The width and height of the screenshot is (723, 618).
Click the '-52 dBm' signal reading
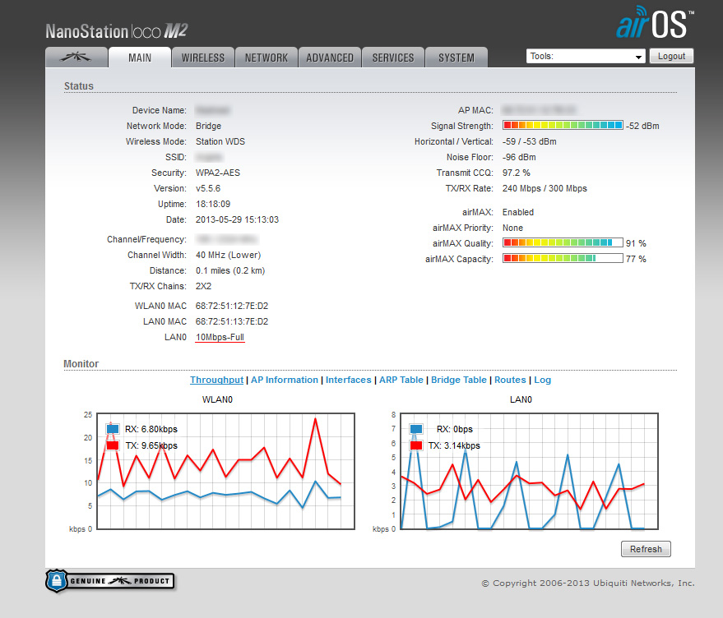click(x=642, y=126)
